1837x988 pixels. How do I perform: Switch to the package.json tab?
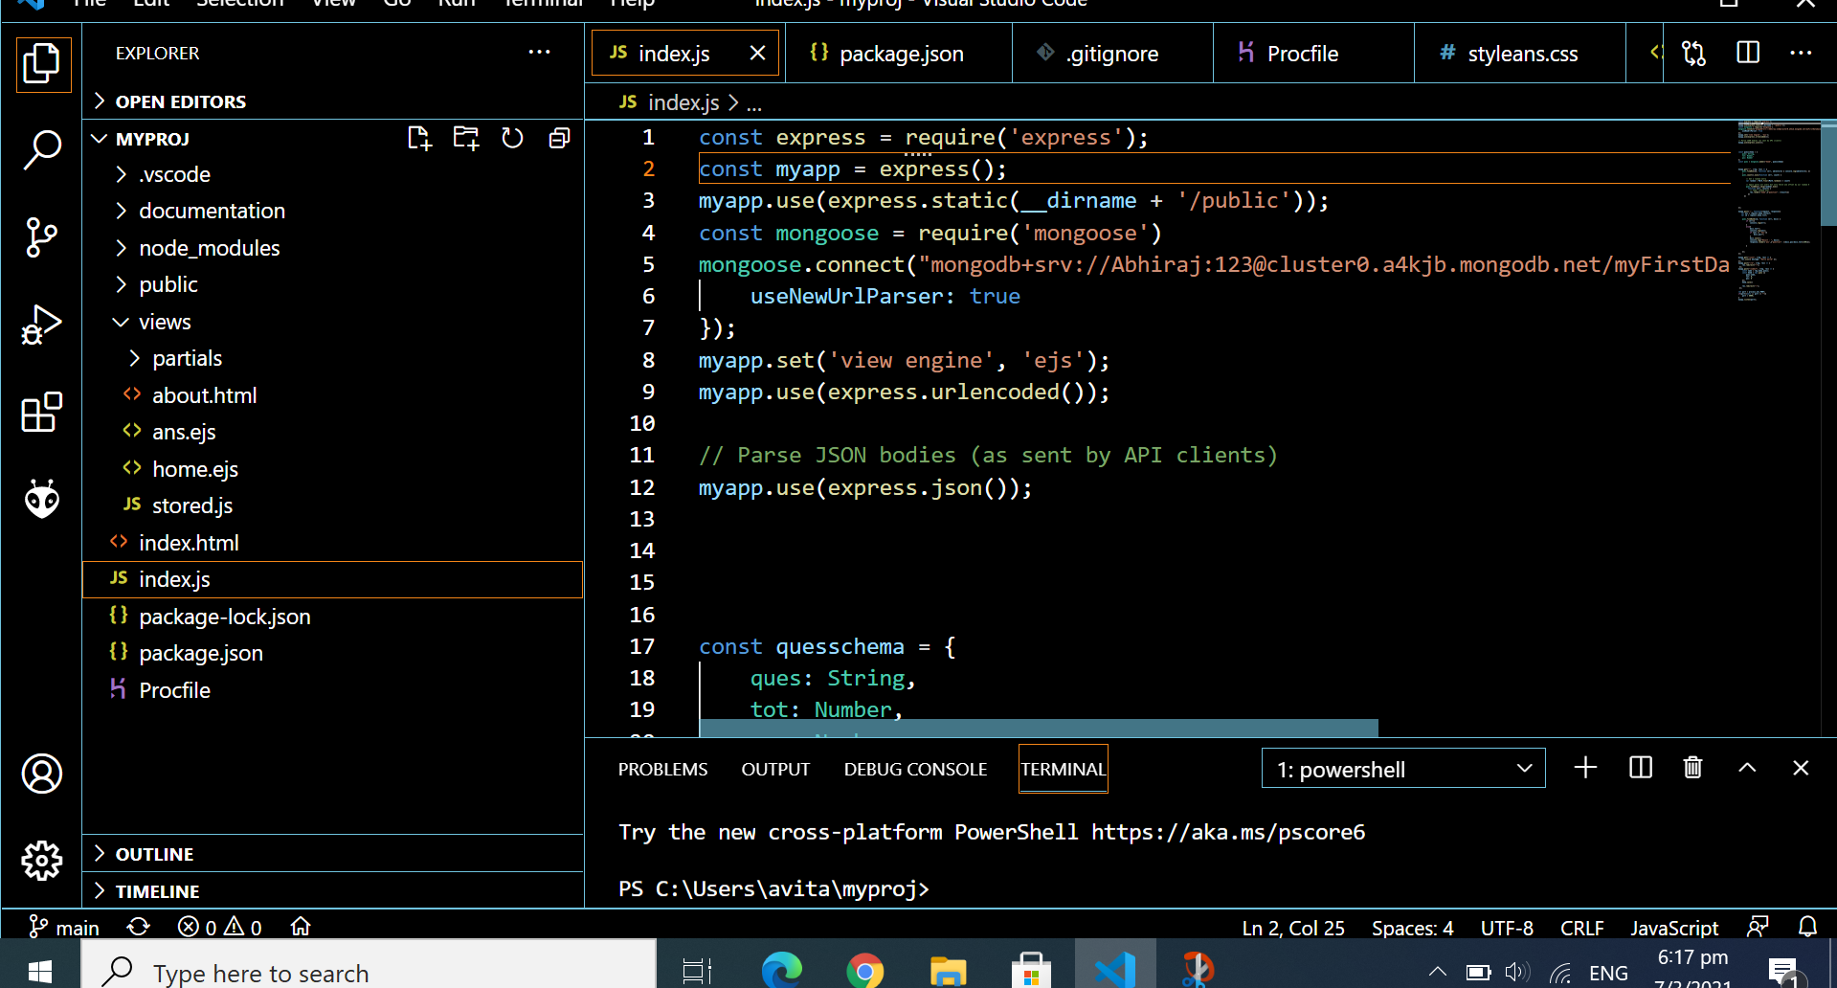coord(900,54)
